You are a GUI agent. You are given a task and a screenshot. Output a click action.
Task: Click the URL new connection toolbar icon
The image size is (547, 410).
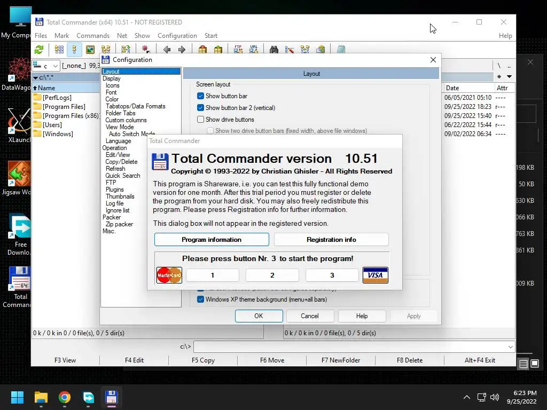[x=254, y=50]
